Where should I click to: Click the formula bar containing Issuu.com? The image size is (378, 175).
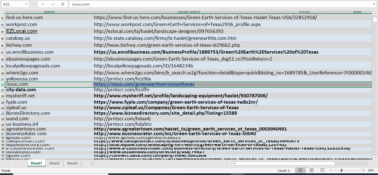220,4
